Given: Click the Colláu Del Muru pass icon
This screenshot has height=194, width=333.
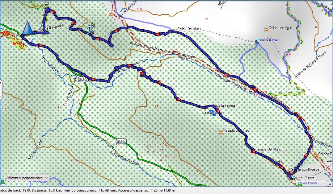Looking at the screenshot, I should [175, 30].
